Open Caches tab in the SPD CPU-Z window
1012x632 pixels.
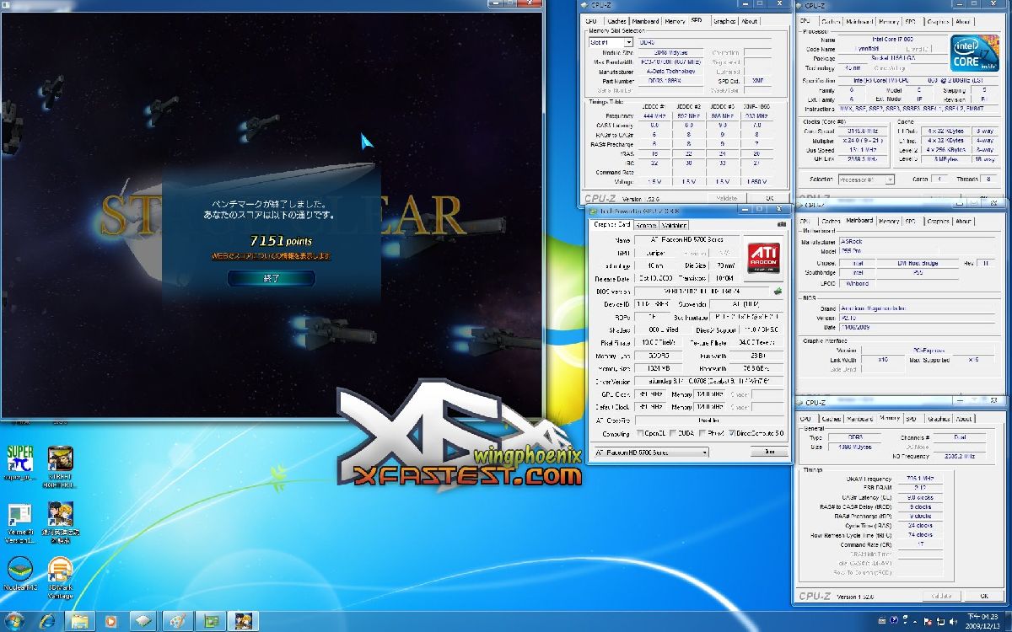pyautogui.click(x=616, y=21)
